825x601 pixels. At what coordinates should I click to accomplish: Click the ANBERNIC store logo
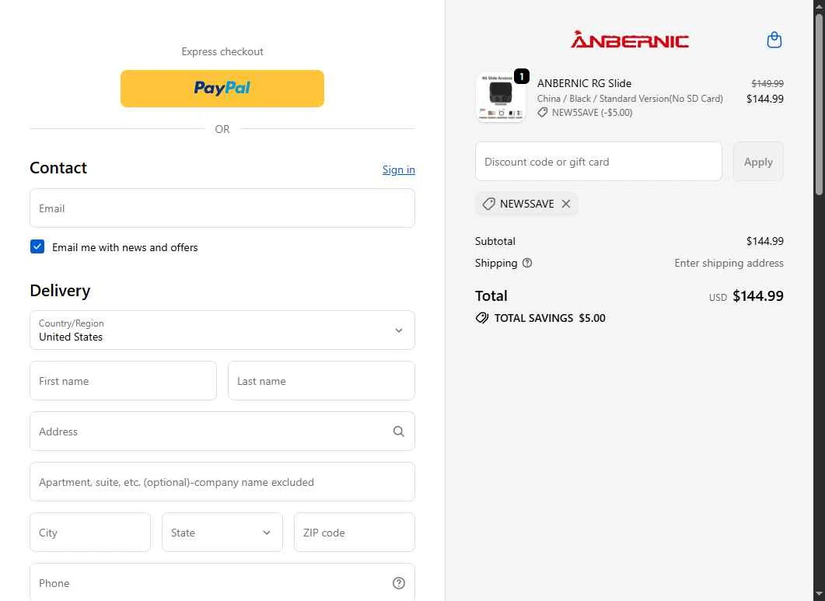[630, 40]
